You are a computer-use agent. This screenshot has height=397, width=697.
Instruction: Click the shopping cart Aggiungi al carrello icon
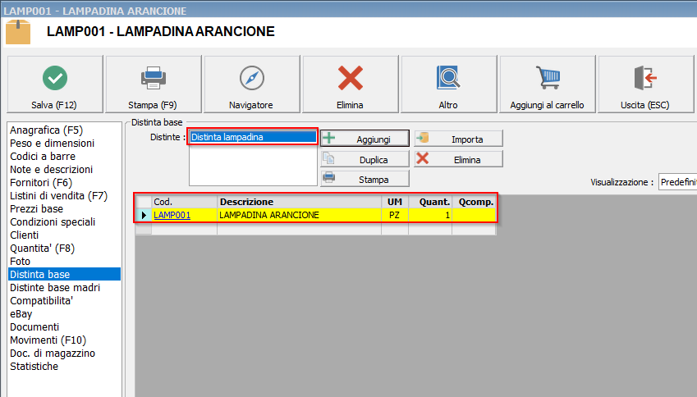tap(548, 78)
